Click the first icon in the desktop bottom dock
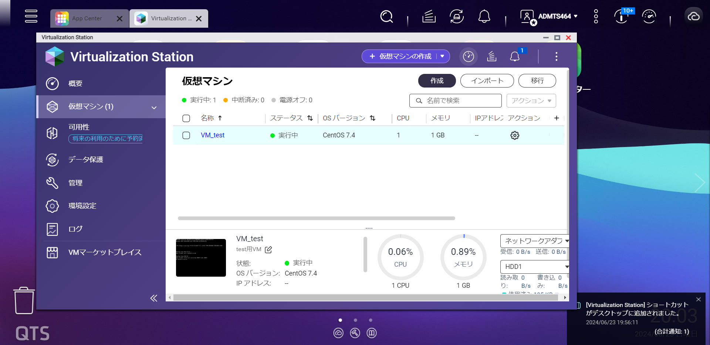This screenshot has width=710, height=345. [x=338, y=333]
